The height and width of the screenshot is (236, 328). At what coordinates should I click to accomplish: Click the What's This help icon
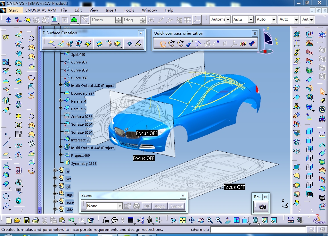(x=91, y=220)
